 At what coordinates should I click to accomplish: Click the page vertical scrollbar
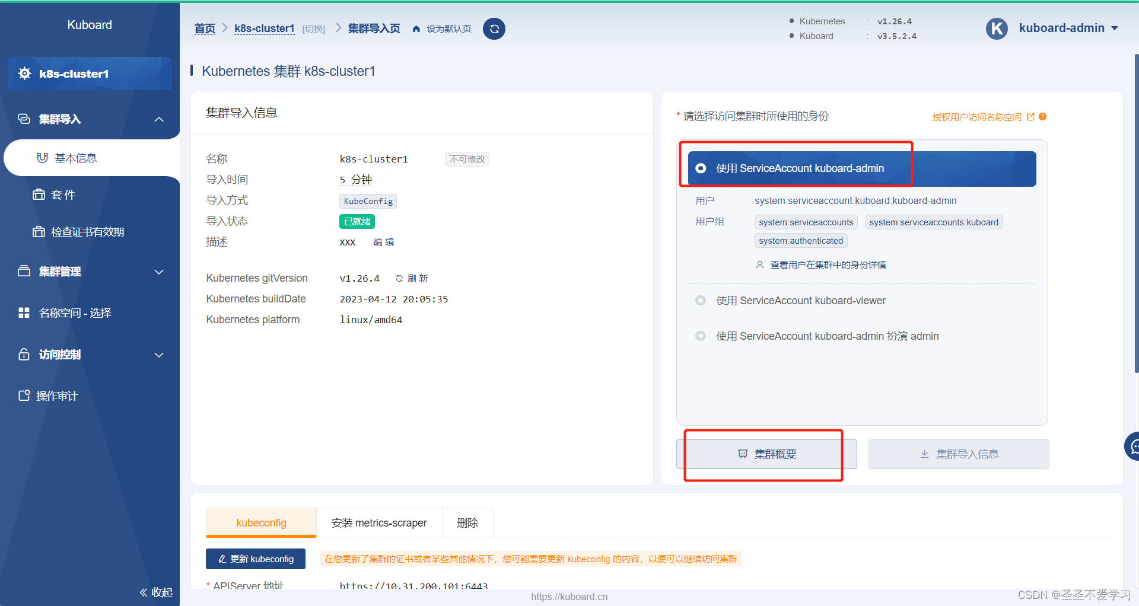click(x=1136, y=213)
